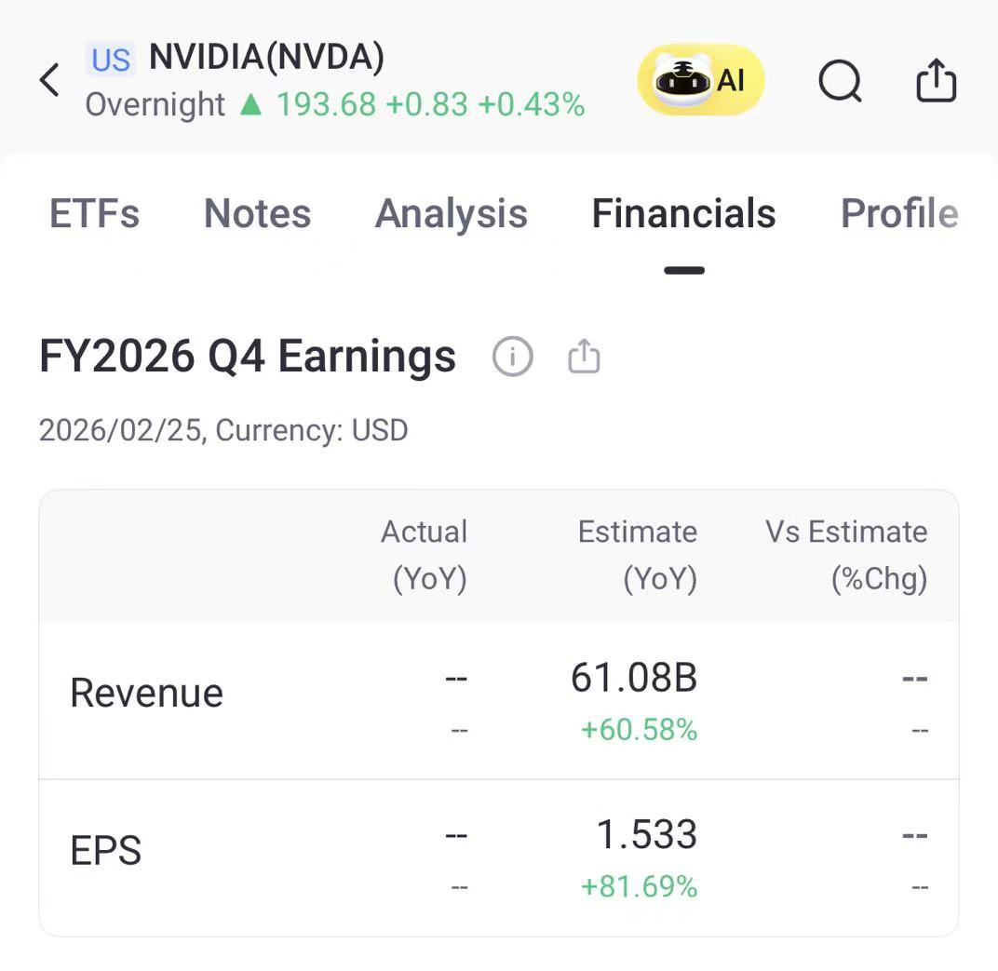The width and height of the screenshot is (998, 971).
Task: Tap the top-right share icon
Action: pyautogui.click(x=936, y=80)
